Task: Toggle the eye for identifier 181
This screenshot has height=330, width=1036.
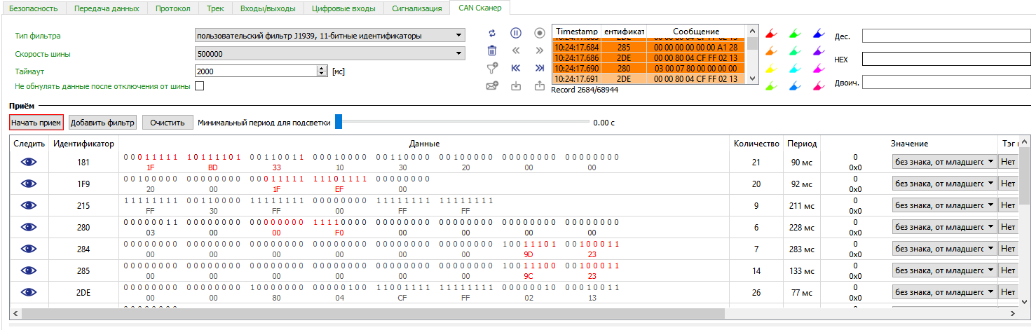Action: tap(29, 163)
